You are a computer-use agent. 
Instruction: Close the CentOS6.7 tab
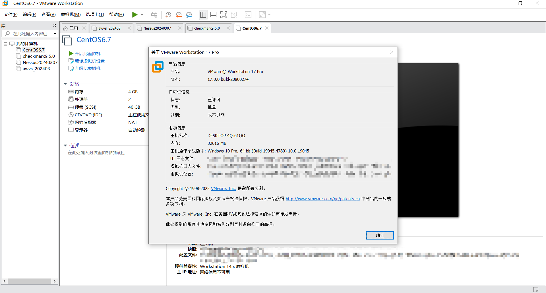(x=267, y=28)
